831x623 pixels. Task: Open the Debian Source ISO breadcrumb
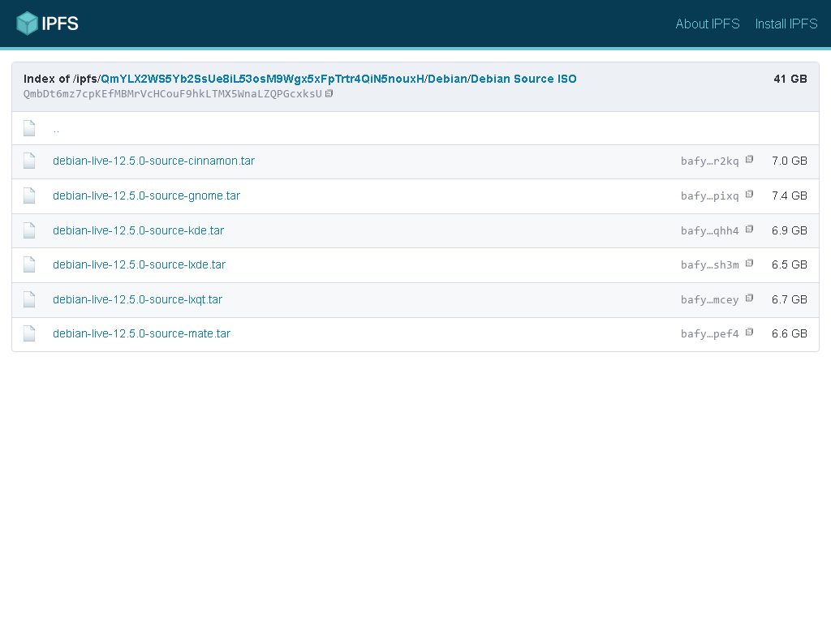pyautogui.click(x=523, y=79)
